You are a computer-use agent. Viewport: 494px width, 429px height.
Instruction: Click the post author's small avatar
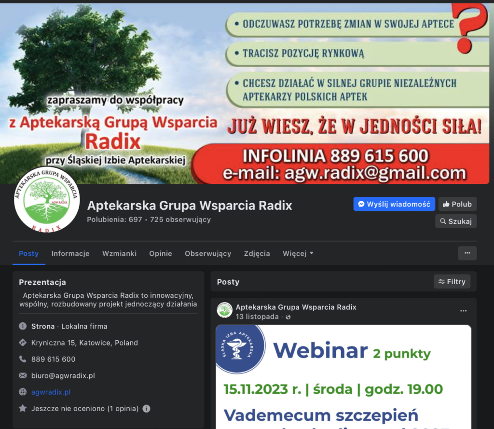224,310
